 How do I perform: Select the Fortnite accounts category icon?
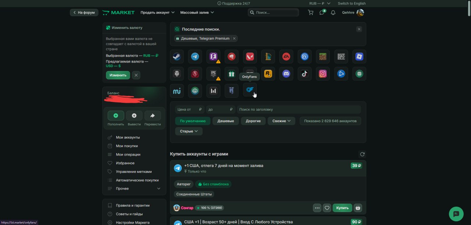pos(213,57)
